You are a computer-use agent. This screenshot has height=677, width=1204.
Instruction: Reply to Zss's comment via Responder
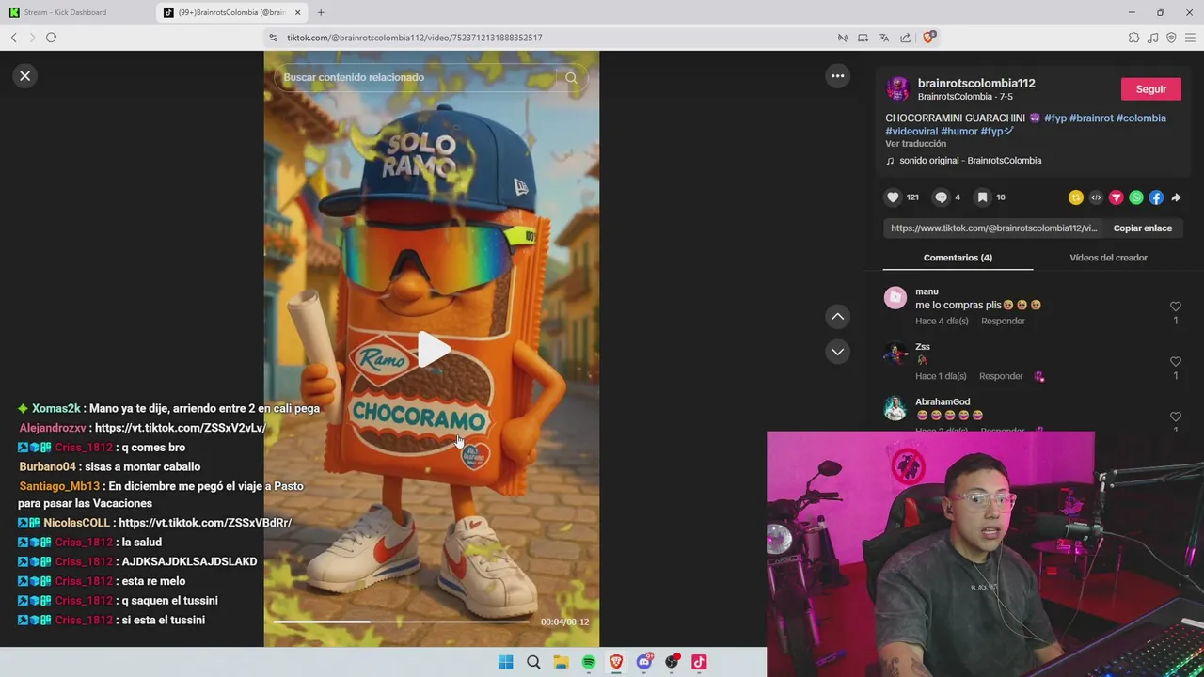[x=1001, y=377]
